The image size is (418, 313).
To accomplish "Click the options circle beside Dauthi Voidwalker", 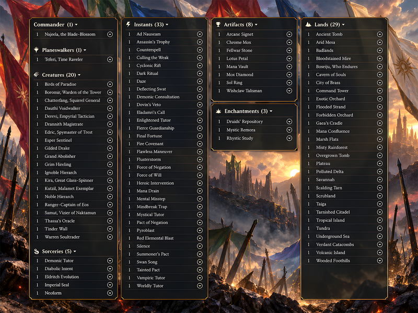I will click(110, 108).
